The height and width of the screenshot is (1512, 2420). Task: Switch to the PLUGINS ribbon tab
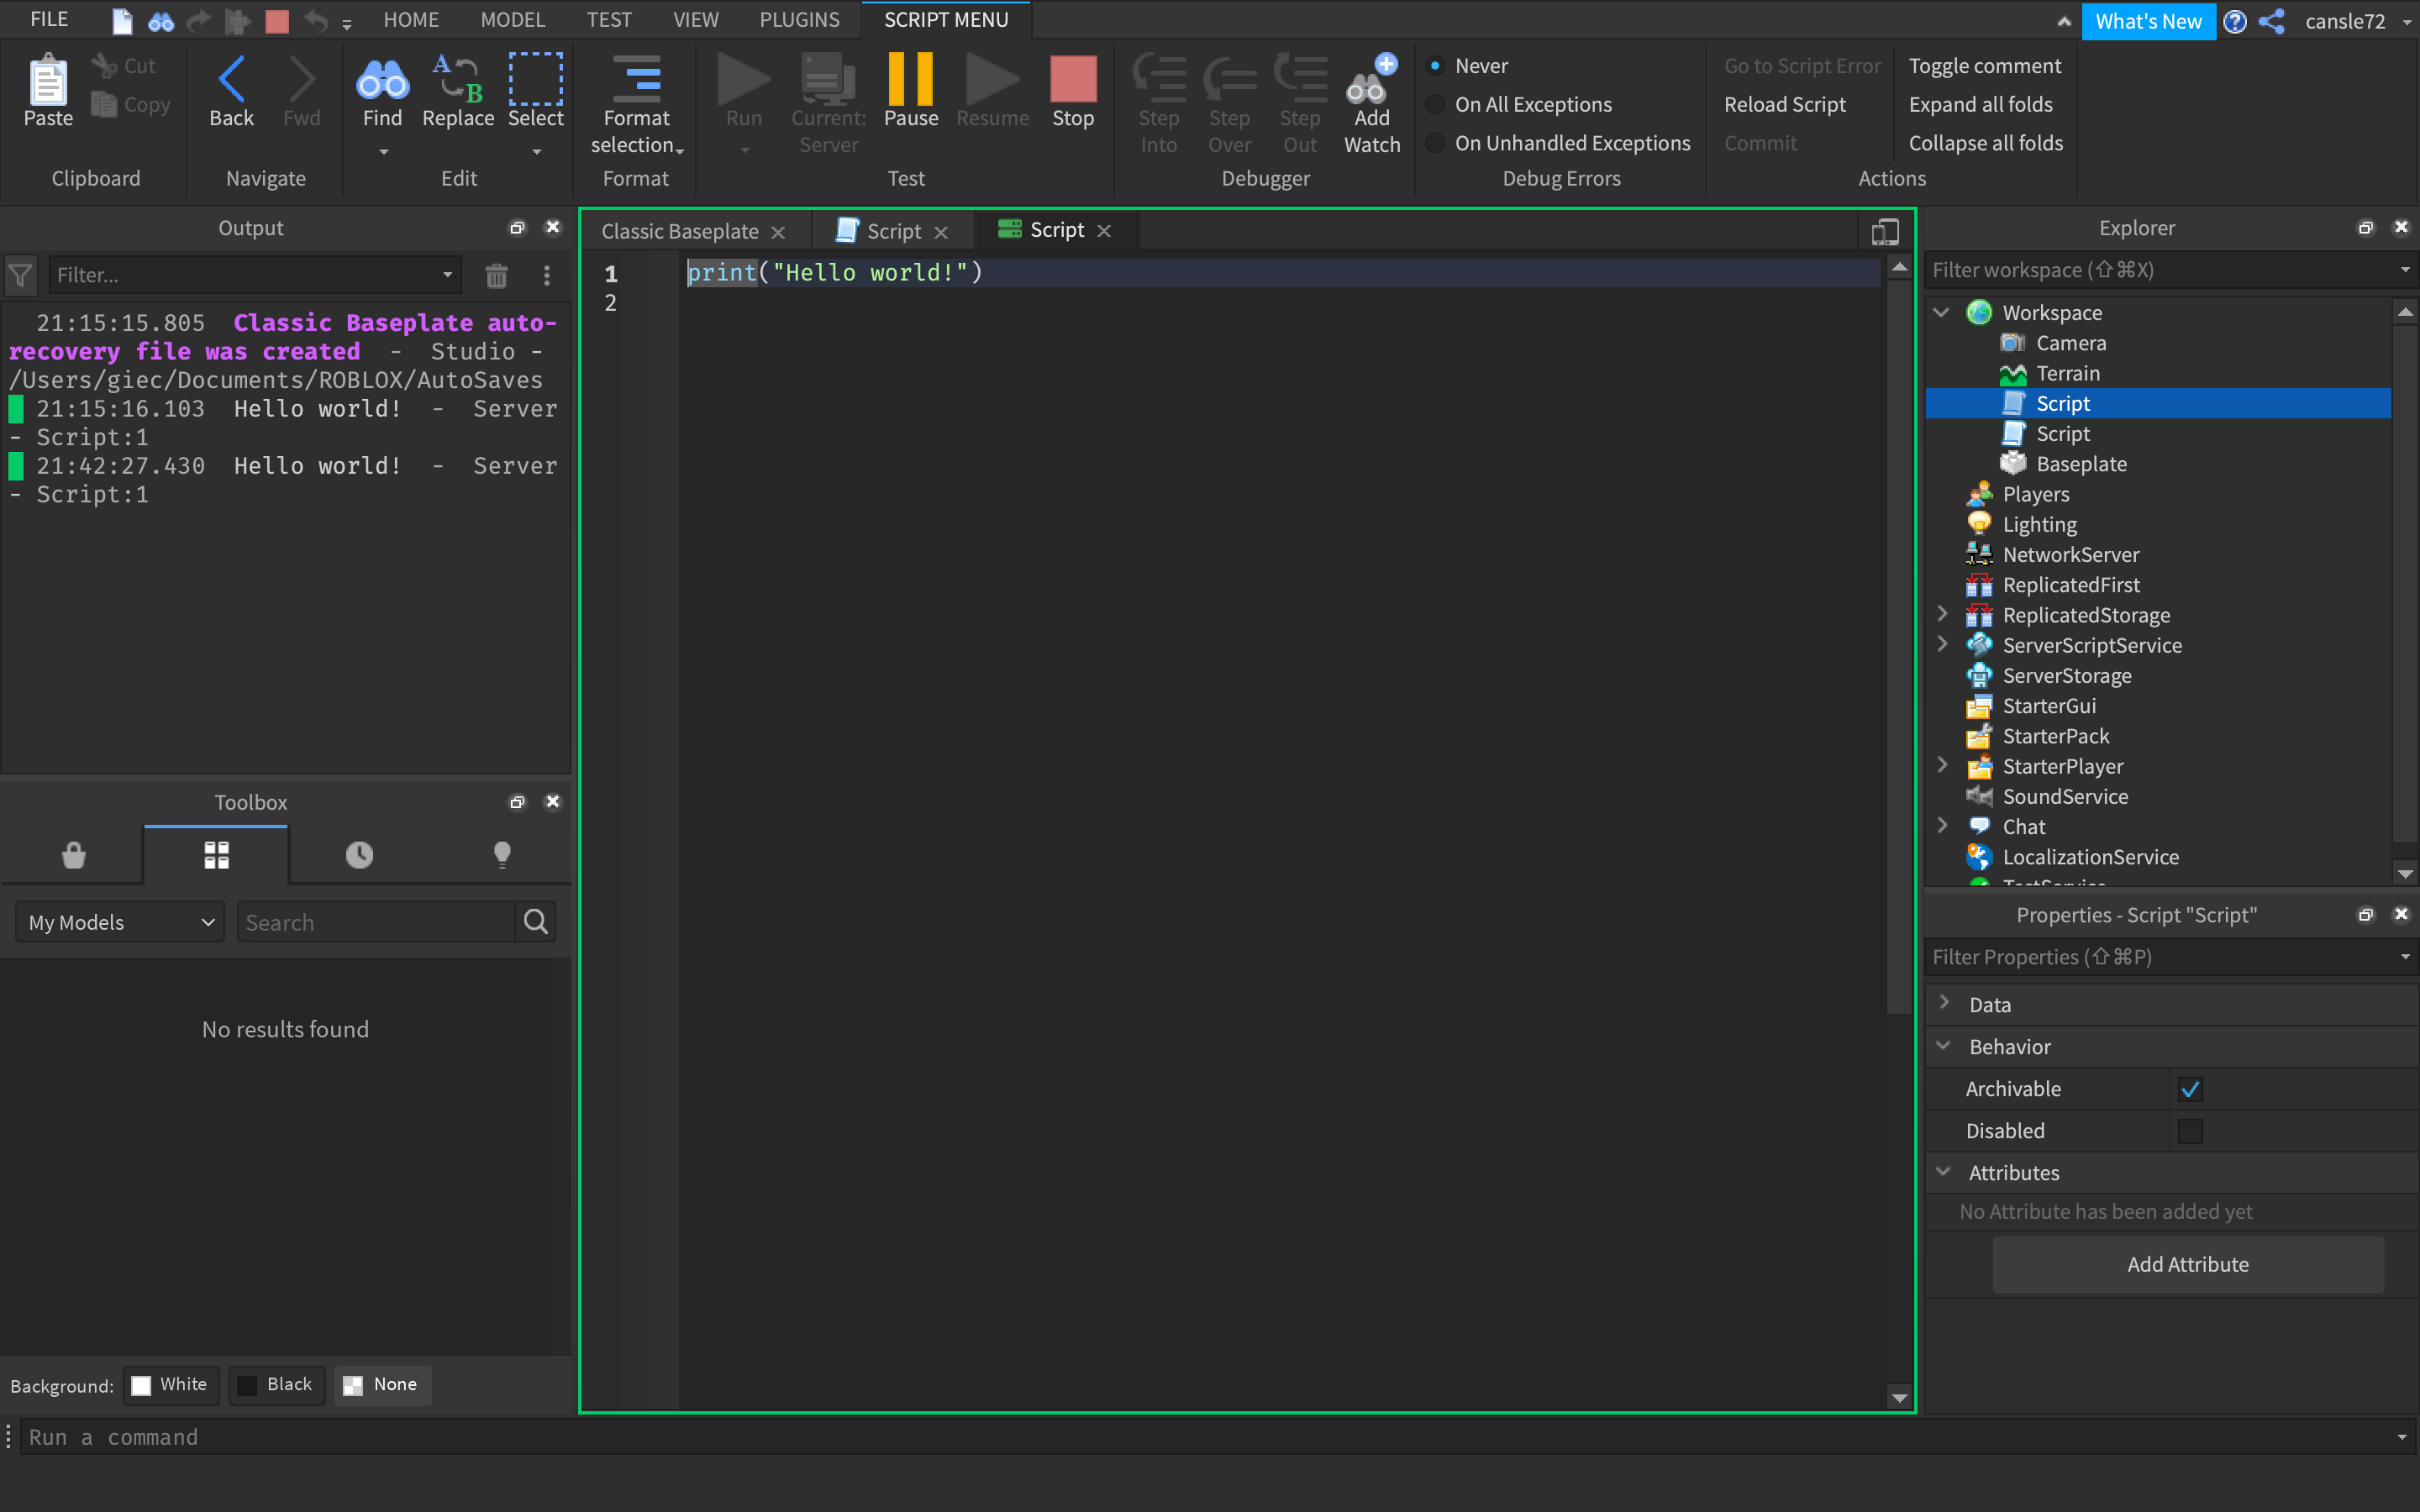pyautogui.click(x=799, y=20)
